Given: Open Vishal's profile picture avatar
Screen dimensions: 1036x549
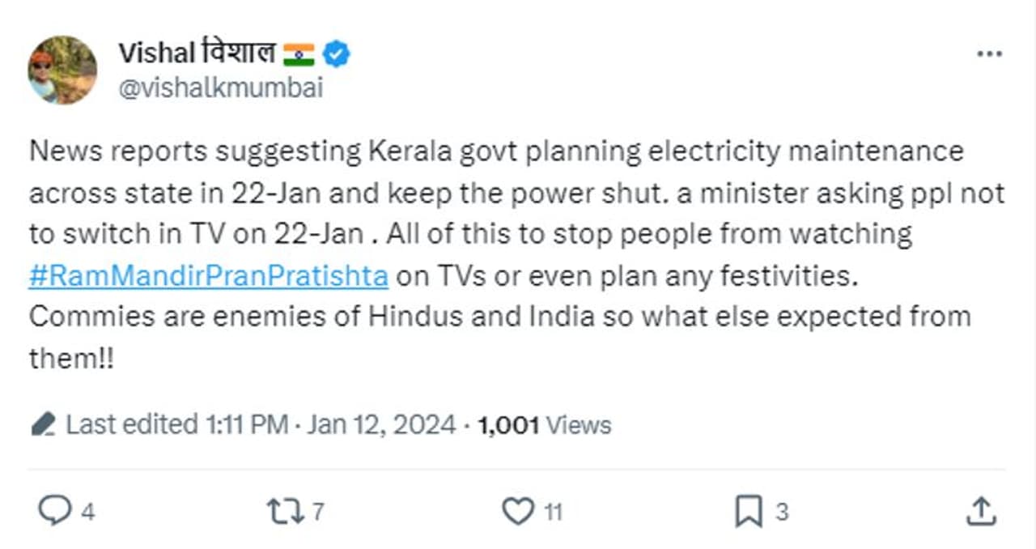Looking at the screenshot, I should [62, 70].
